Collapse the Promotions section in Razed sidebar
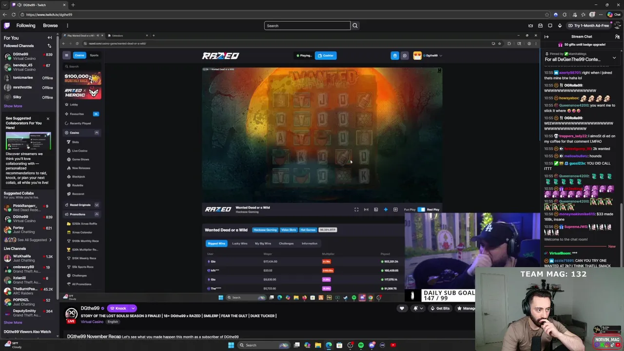Image resolution: width=624 pixels, height=351 pixels. pos(97,214)
